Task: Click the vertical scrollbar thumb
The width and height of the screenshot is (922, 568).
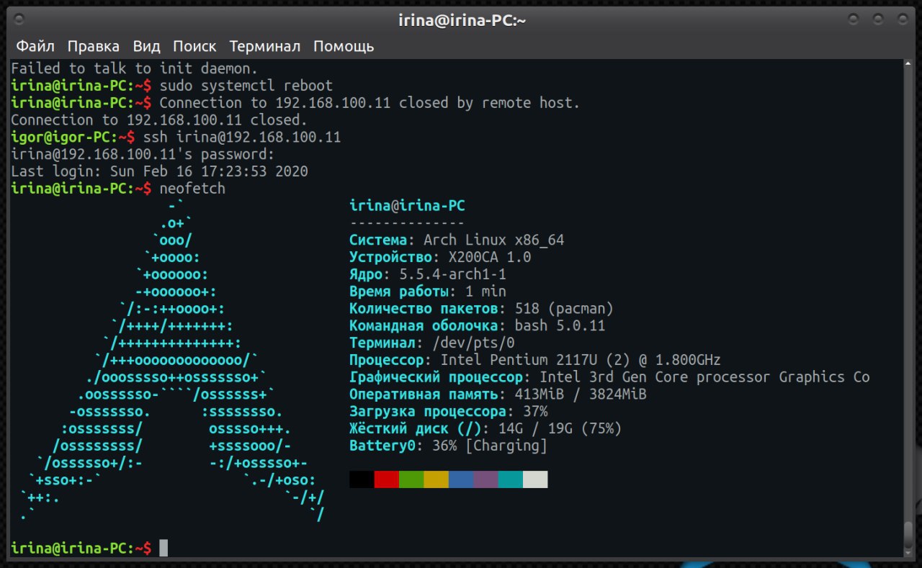Action: [909, 534]
